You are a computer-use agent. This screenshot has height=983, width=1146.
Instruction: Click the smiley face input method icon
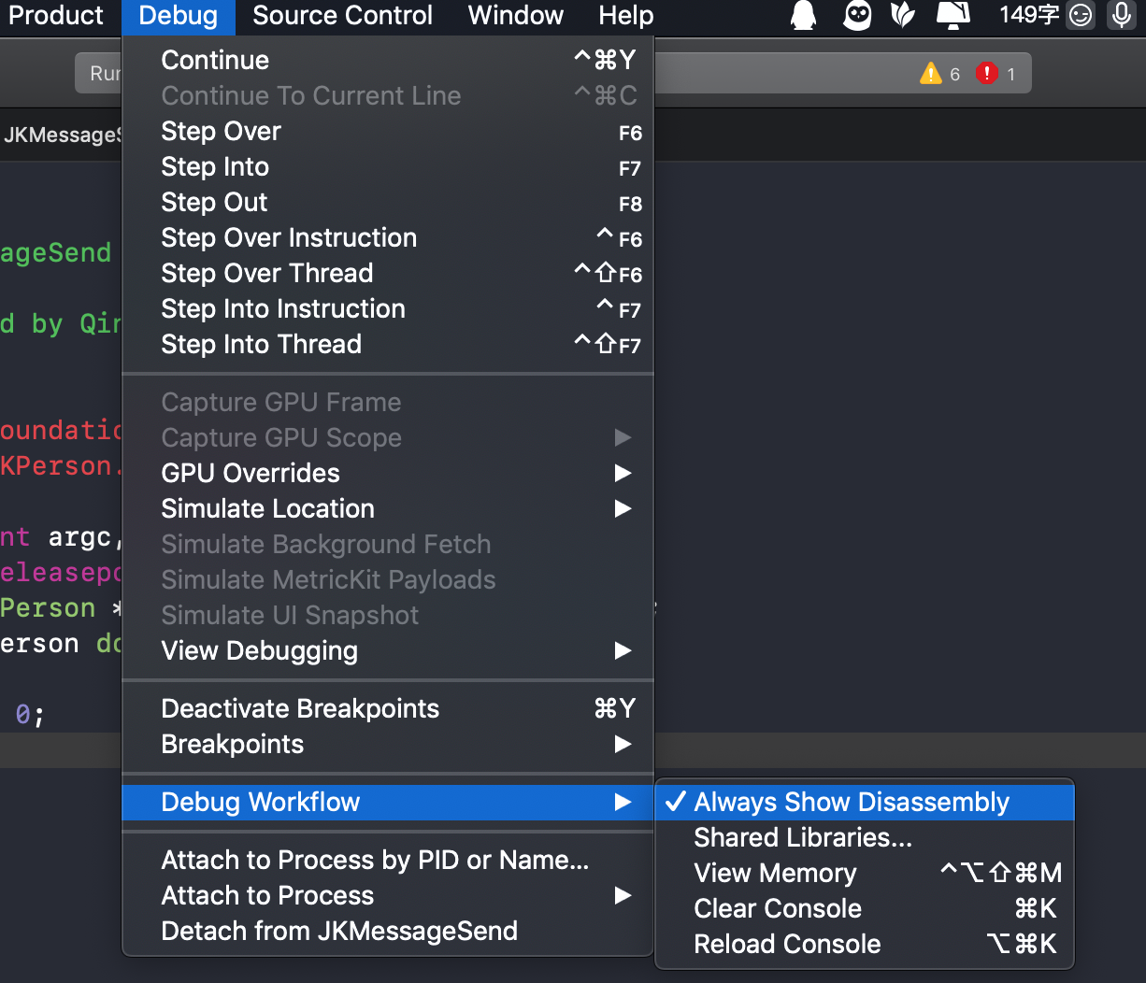point(1081,15)
